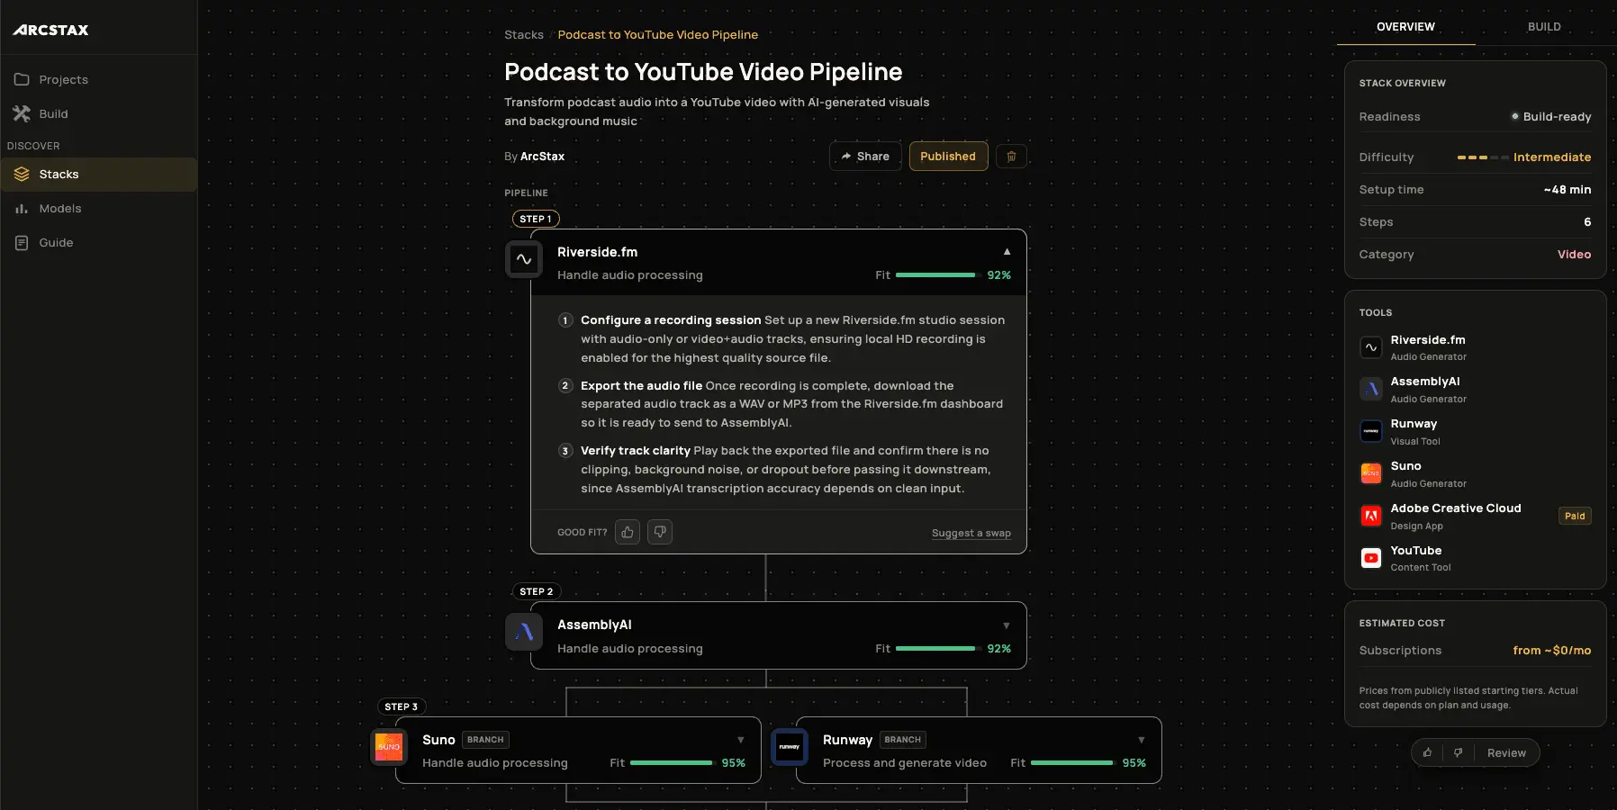Screen dimensions: 1617x810
Task: Click the Riverside.fm step 1 icon
Action: click(524, 259)
